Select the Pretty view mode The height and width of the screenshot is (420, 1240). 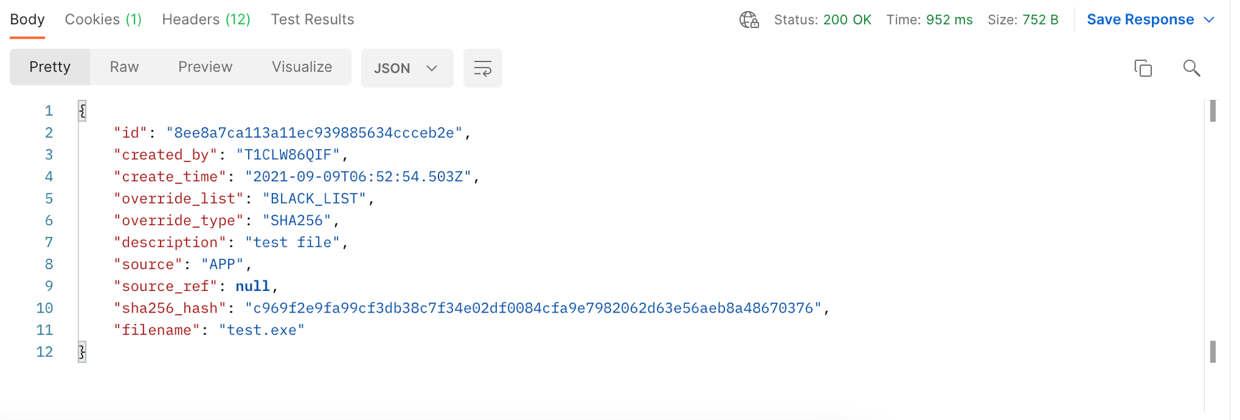click(50, 67)
